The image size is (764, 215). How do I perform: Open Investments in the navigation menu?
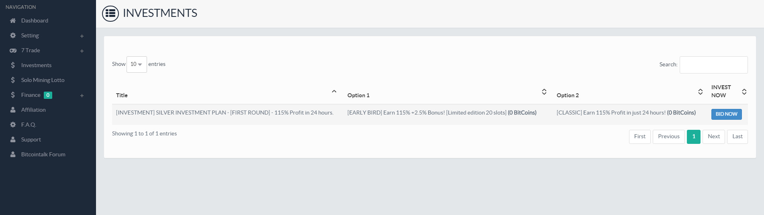point(36,65)
